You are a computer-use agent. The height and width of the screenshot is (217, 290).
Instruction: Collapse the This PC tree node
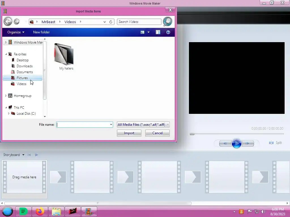pos(6,107)
